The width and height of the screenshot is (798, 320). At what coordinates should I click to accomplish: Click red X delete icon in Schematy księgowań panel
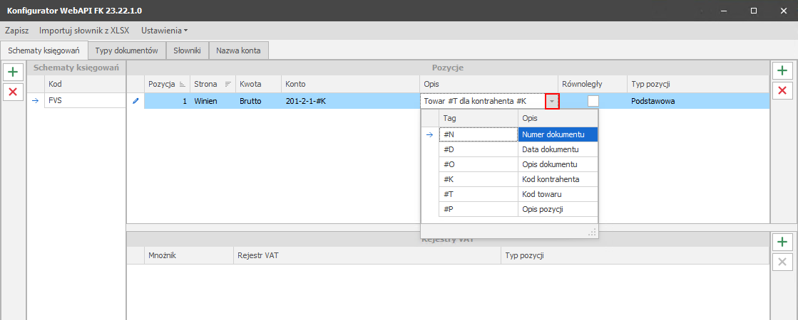[12, 91]
